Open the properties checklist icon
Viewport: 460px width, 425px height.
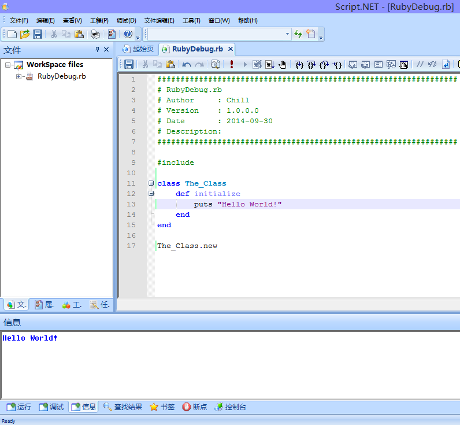[112, 34]
